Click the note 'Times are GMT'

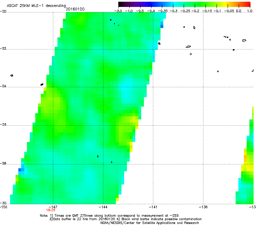[x=67, y=216]
